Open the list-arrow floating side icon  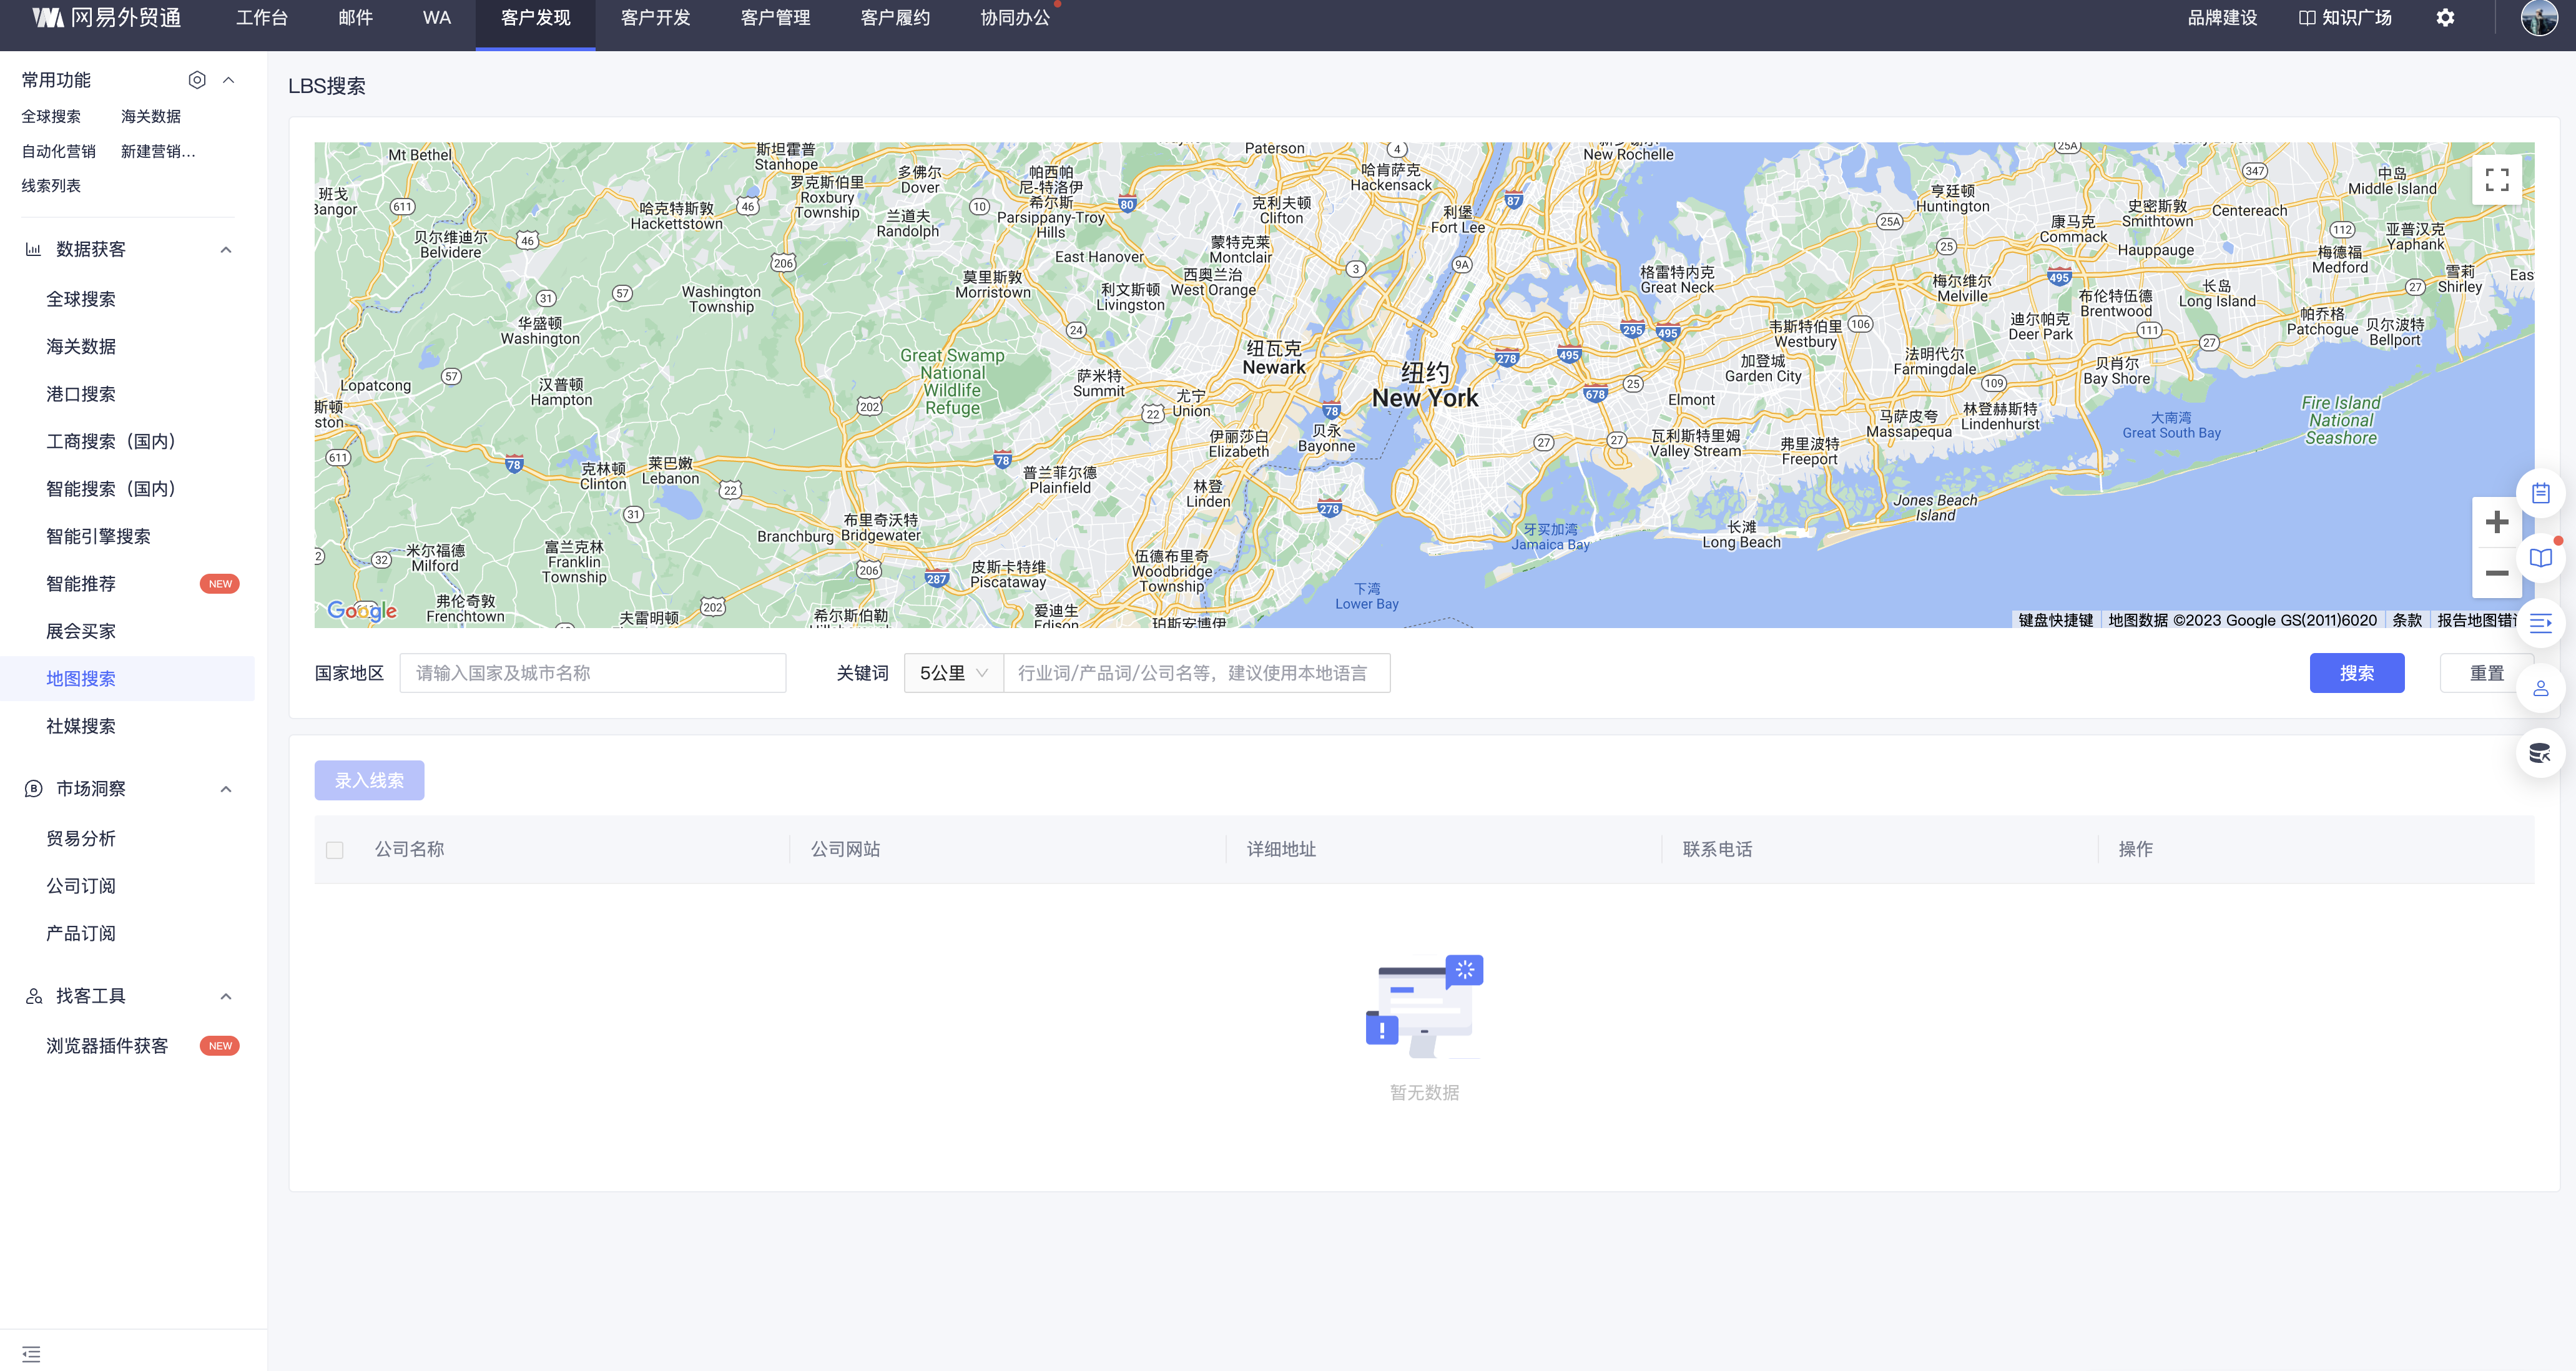point(2540,624)
